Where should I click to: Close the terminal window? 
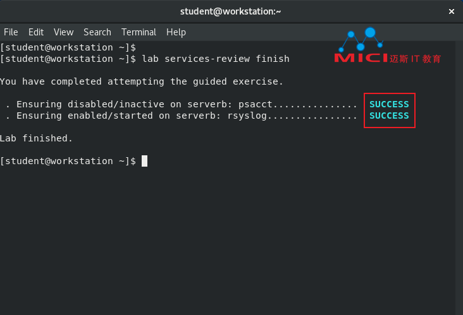[x=451, y=11]
